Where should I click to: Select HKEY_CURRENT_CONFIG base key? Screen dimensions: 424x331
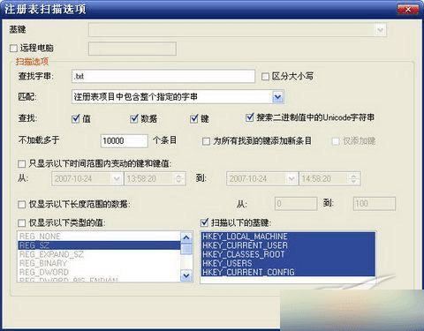(x=289, y=272)
